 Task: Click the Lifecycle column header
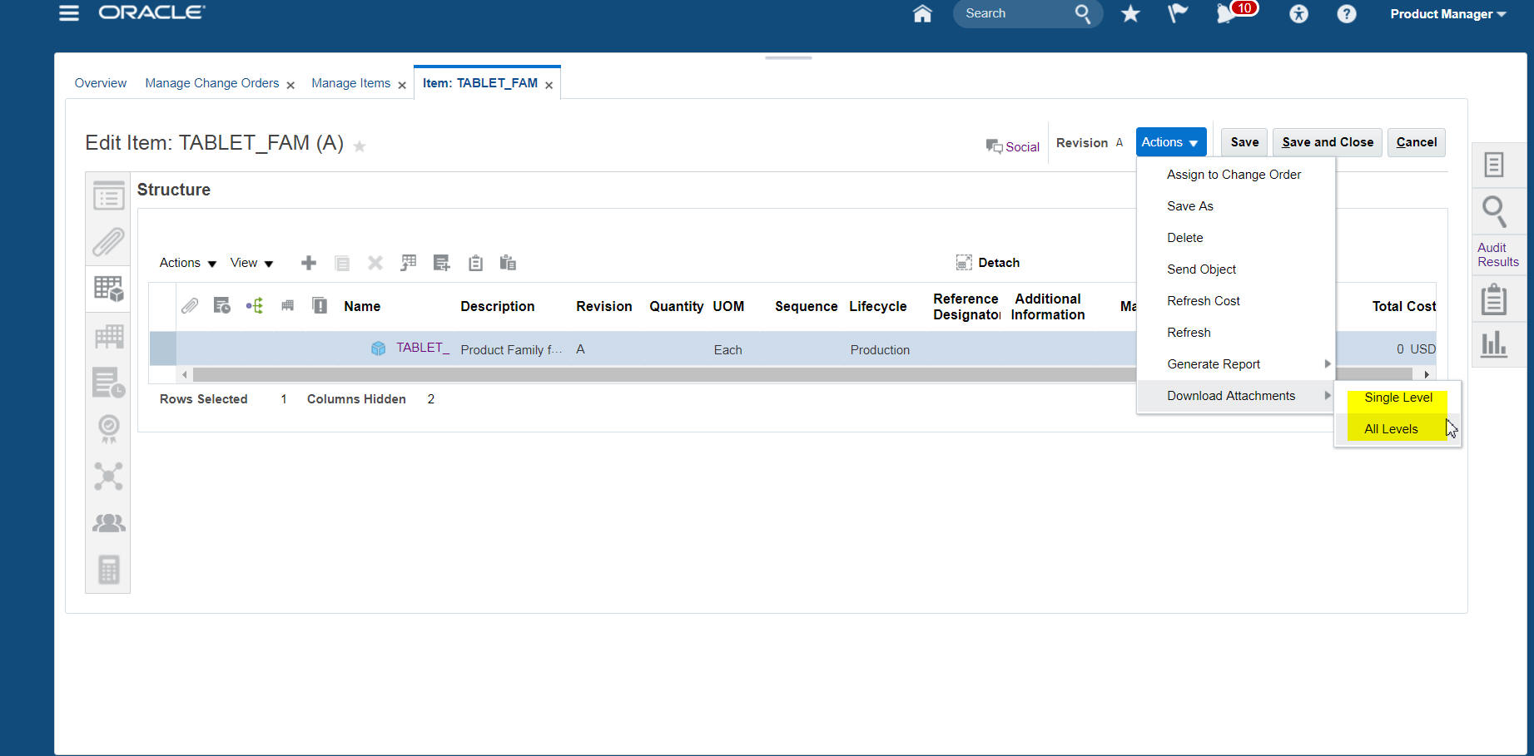(x=878, y=306)
